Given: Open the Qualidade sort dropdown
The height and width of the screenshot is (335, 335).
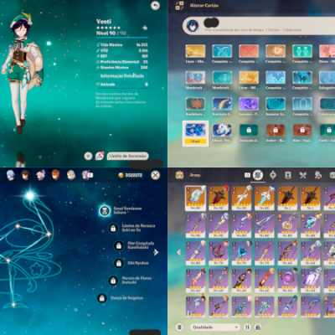Looking at the screenshot, I should 215,327.
